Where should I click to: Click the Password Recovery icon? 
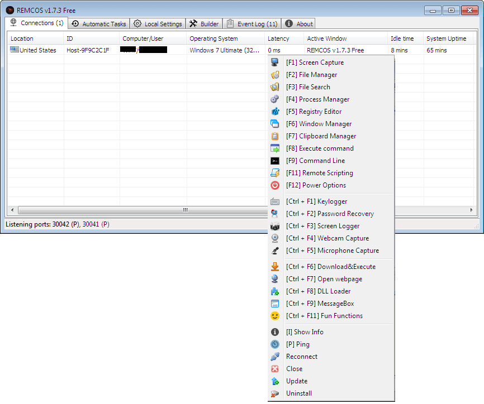click(x=275, y=214)
